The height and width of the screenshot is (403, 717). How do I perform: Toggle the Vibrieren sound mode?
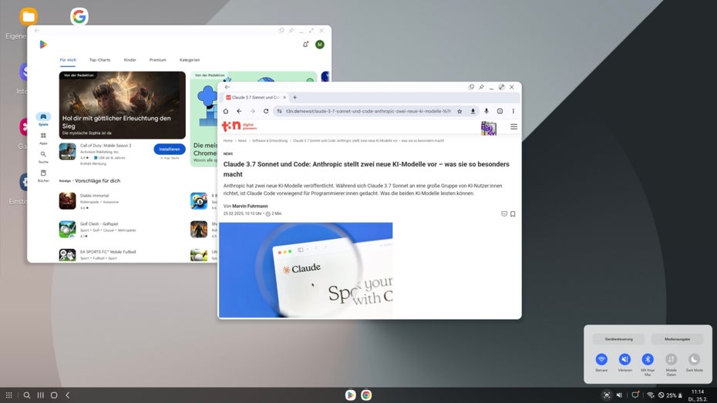(624, 359)
